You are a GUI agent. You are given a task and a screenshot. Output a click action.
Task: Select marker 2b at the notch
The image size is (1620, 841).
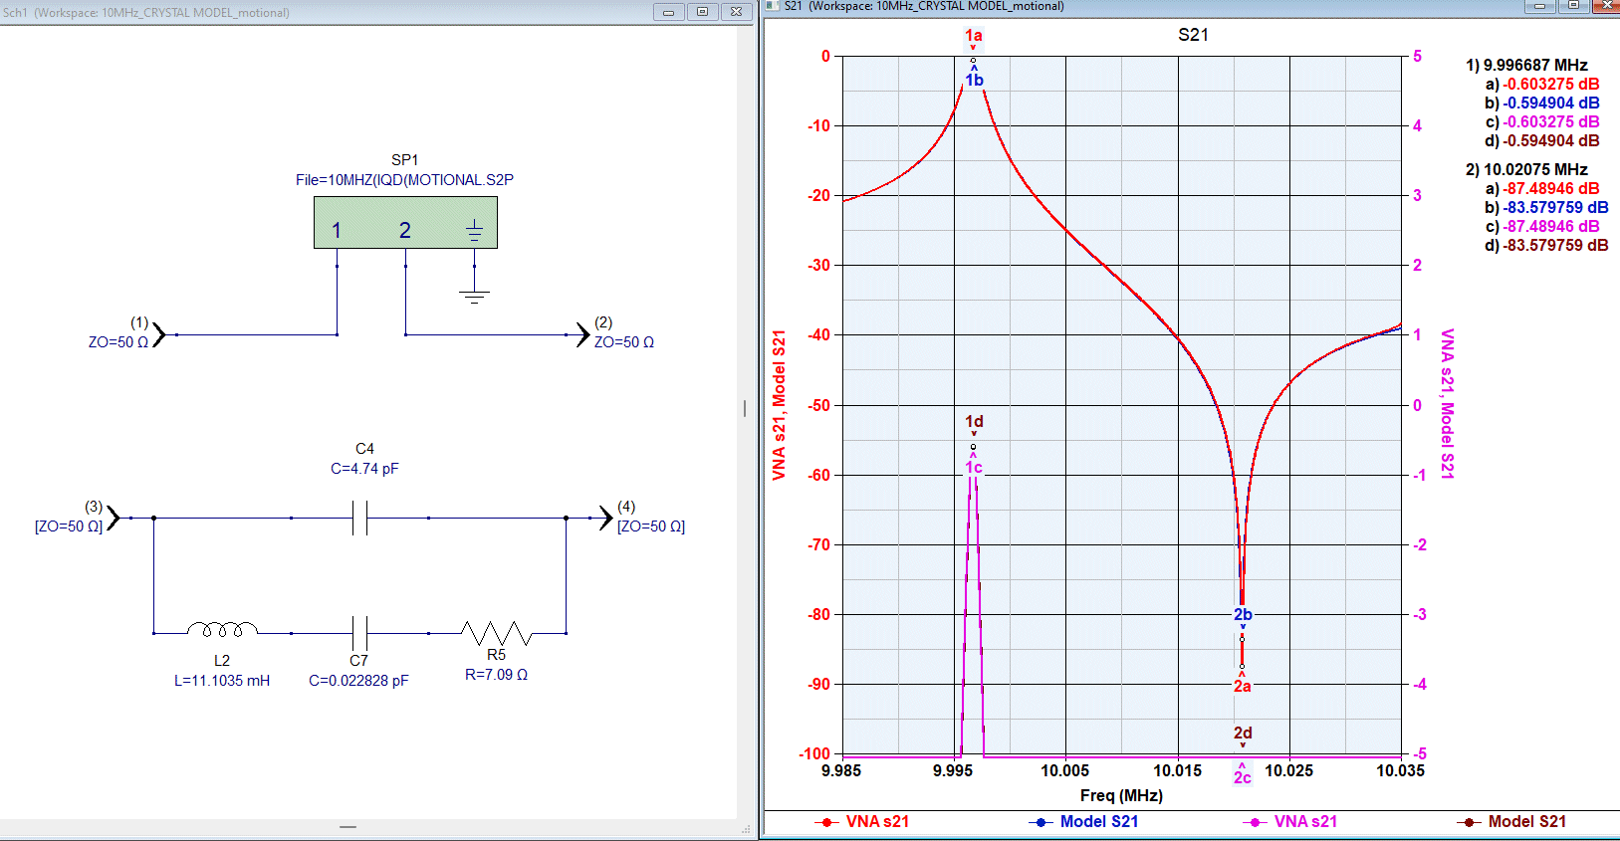[1243, 615]
